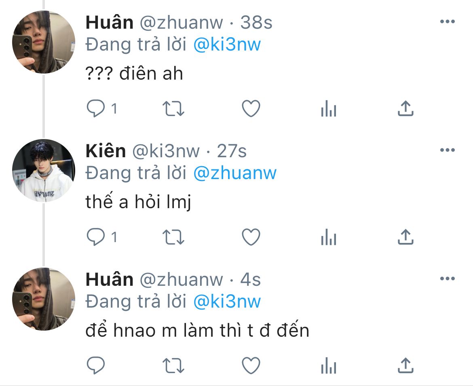The width and height of the screenshot is (473, 386).
Task: Share Huân's "??? điên ah" tweet
Action: click(405, 108)
